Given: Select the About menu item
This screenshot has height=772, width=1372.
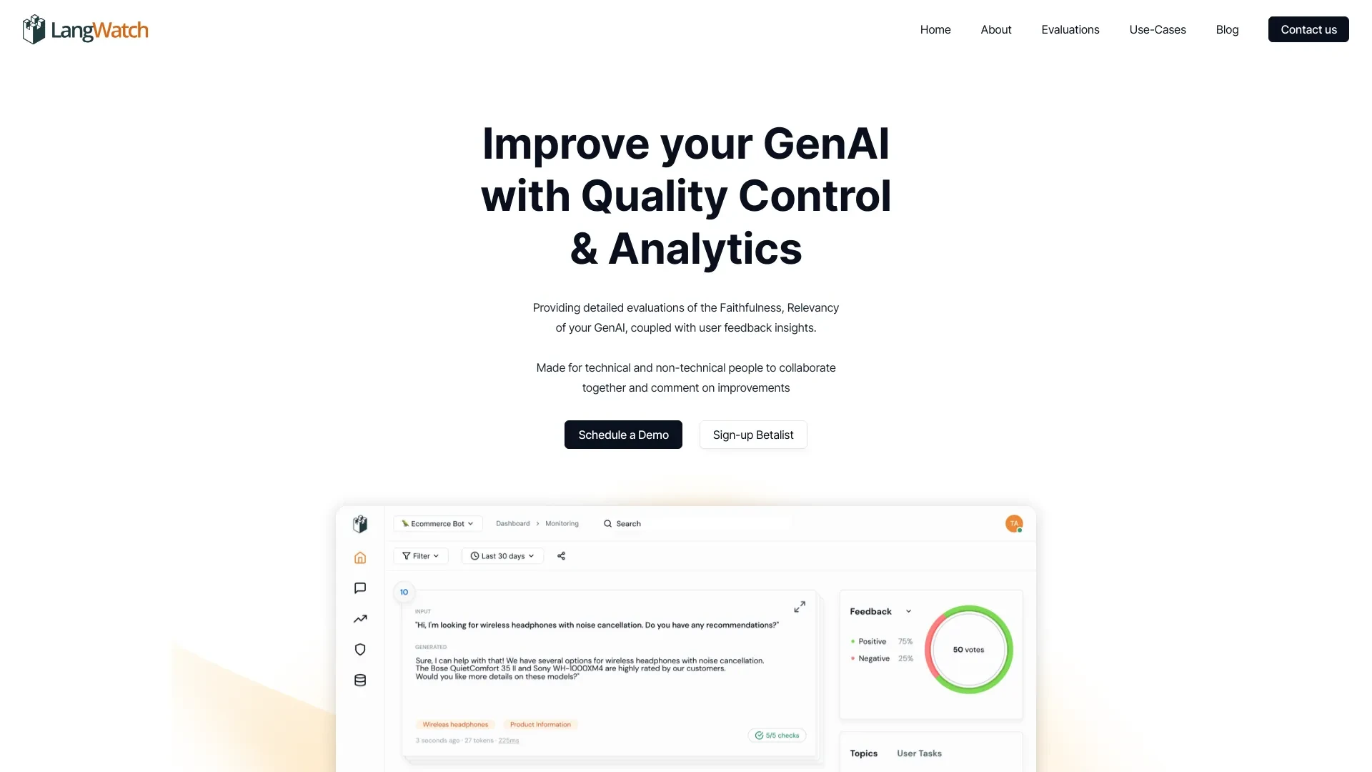Looking at the screenshot, I should click(x=995, y=29).
